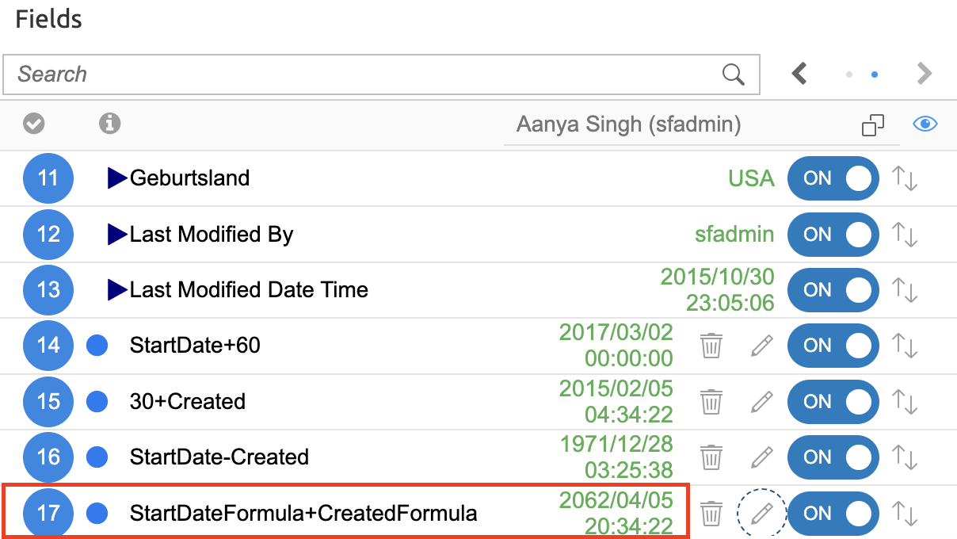Delete the StartDate+60 field via trash icon
The height and width of the screenshot is (539, 957).
711,346
